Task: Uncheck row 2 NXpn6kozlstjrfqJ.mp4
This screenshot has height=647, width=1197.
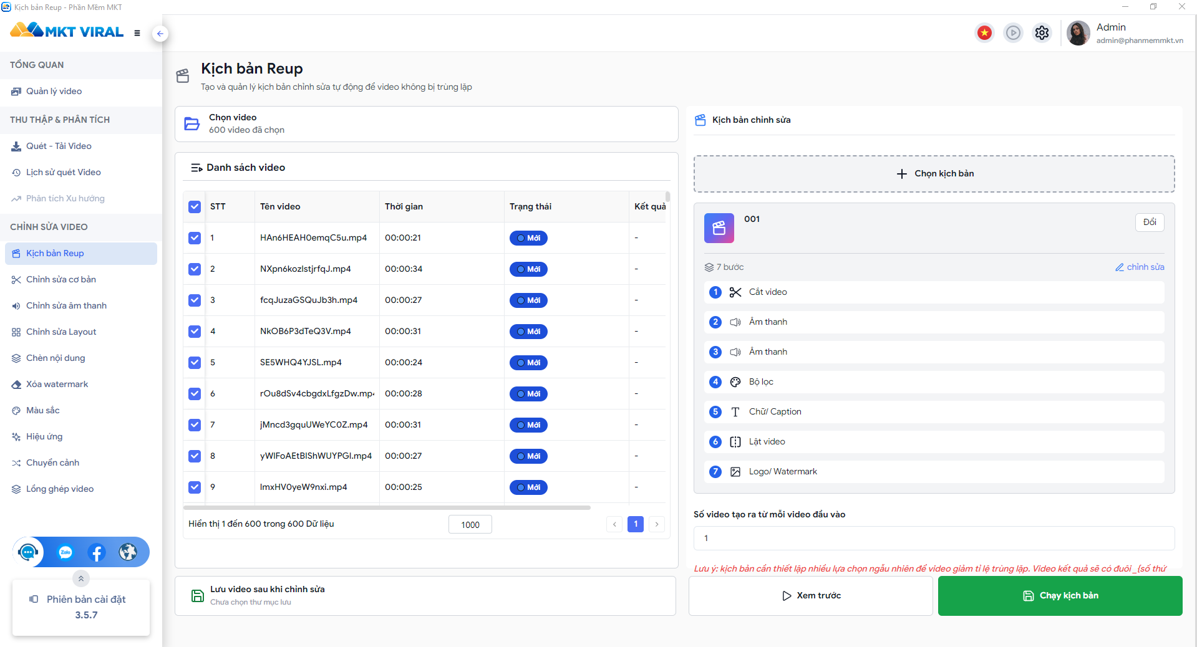Action: pos(195,269)
